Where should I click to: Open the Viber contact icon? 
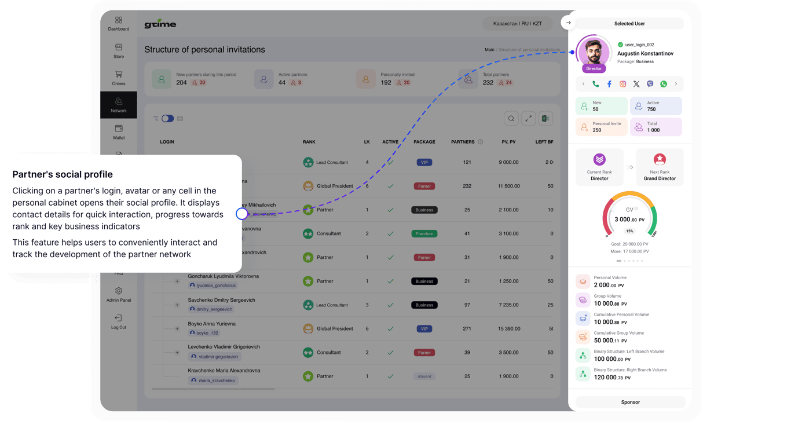pos(650,84)
